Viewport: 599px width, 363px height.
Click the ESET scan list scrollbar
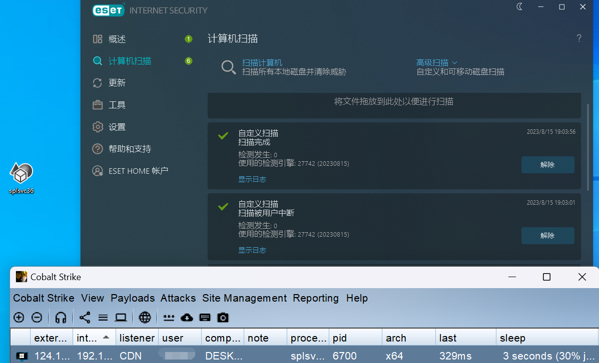[x=588, y=147]
